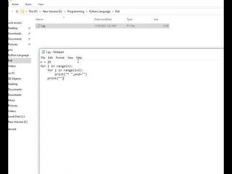Click the 0 KB size cell of 1.py
Viewport: 232px width, 174px height.
[166, 26]
